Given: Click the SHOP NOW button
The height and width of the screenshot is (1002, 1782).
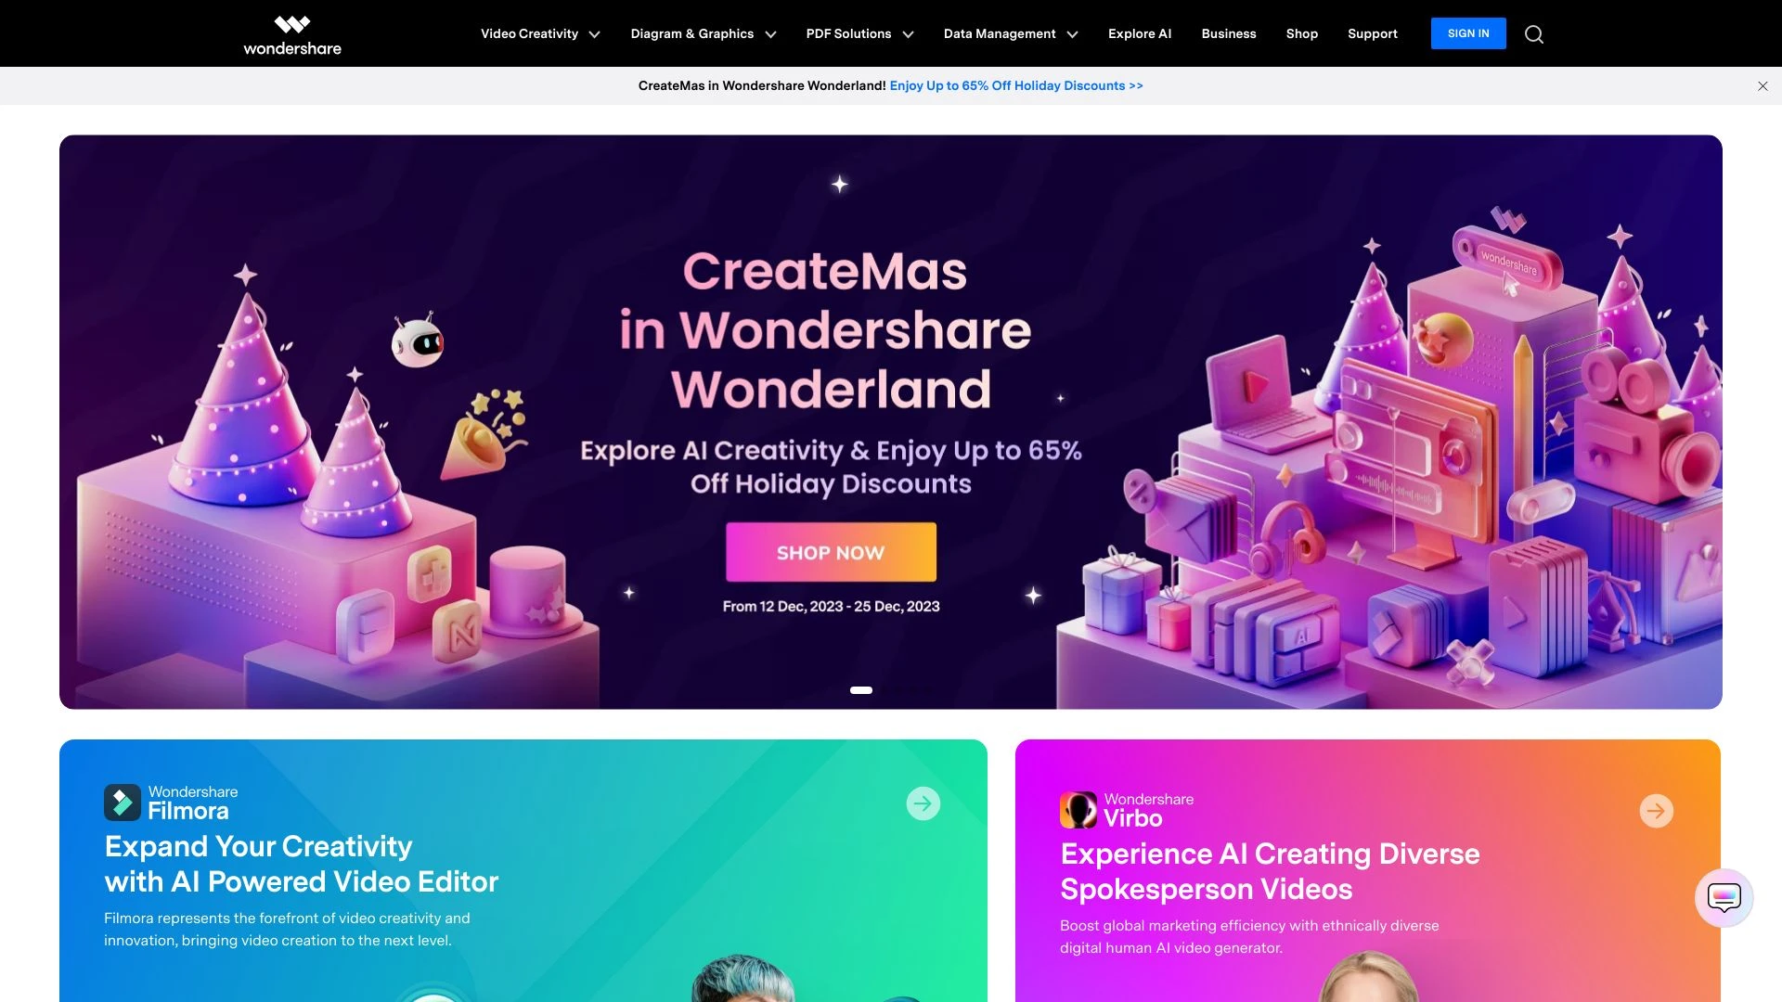Looking at the screenshot, I should click(830, 550).
